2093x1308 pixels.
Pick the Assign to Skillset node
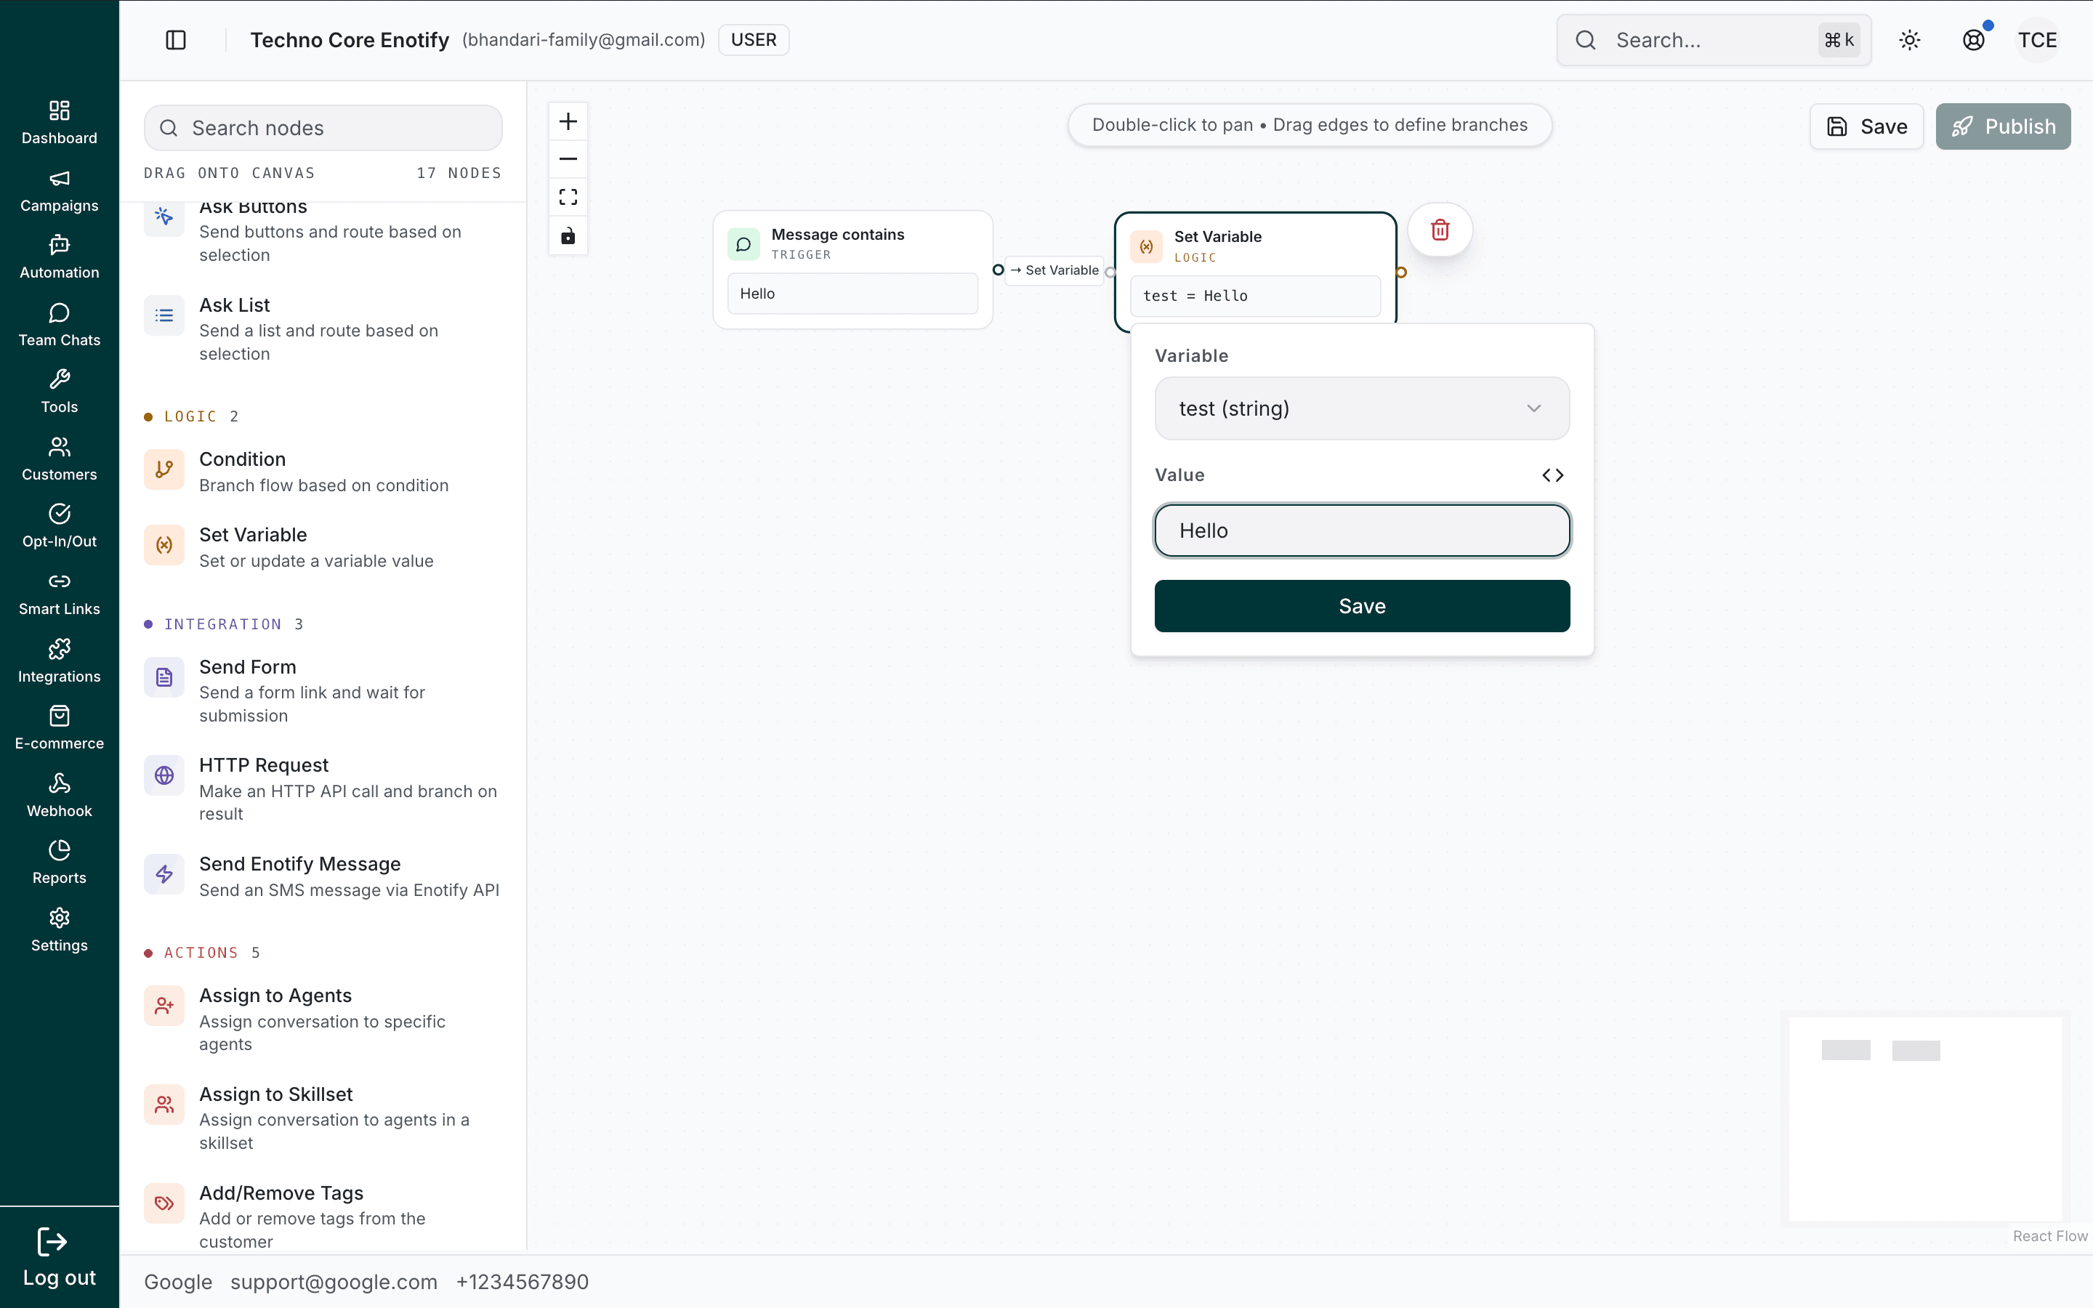pos(323,1118)
